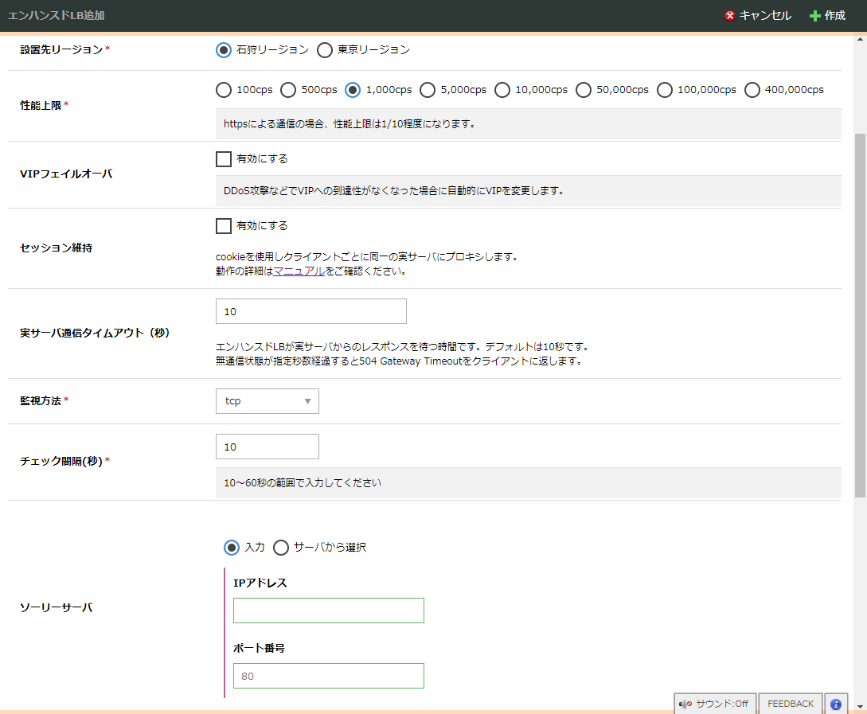This screenshot has height=714, width=867.
Task: Click the sound speaker icon
Action: tap(685, 704)
